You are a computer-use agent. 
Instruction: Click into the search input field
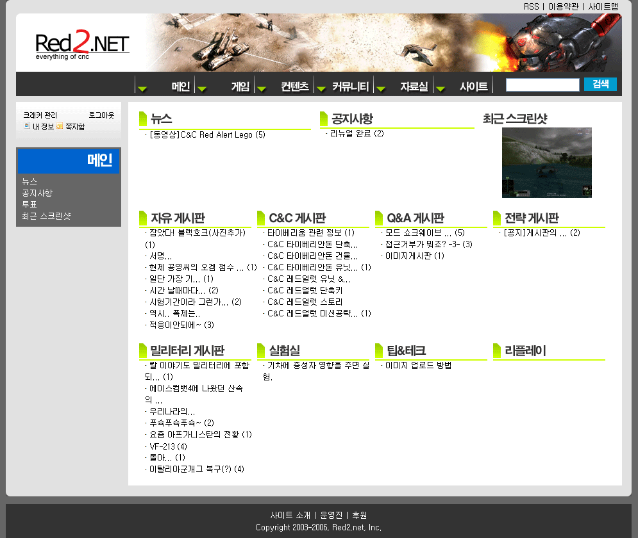coord(542,85)
